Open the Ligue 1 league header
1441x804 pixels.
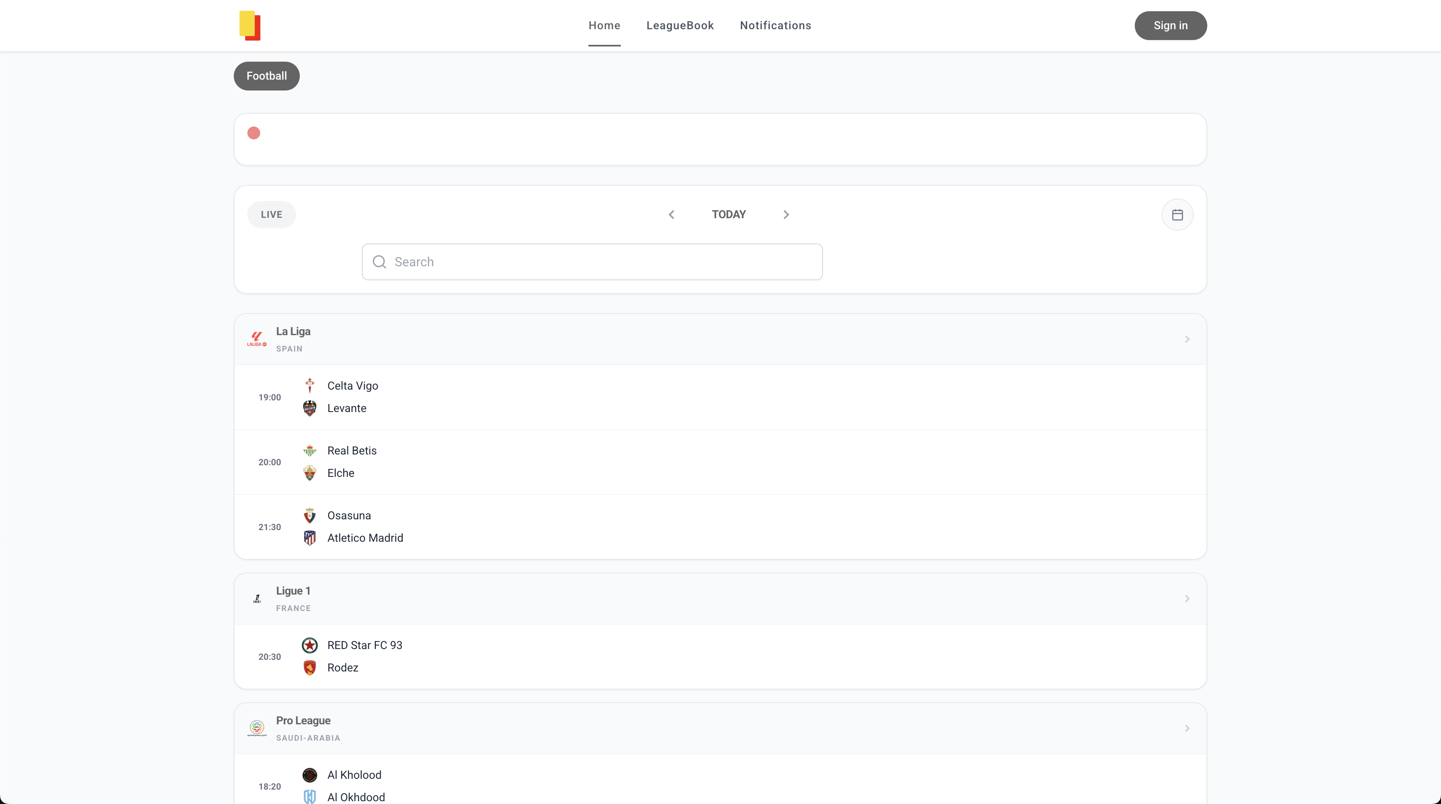(x=720, y=599)
